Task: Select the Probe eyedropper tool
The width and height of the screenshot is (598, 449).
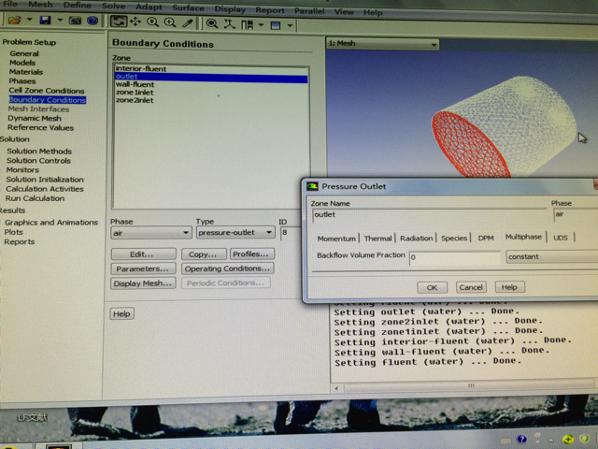Action: point(187,22)
